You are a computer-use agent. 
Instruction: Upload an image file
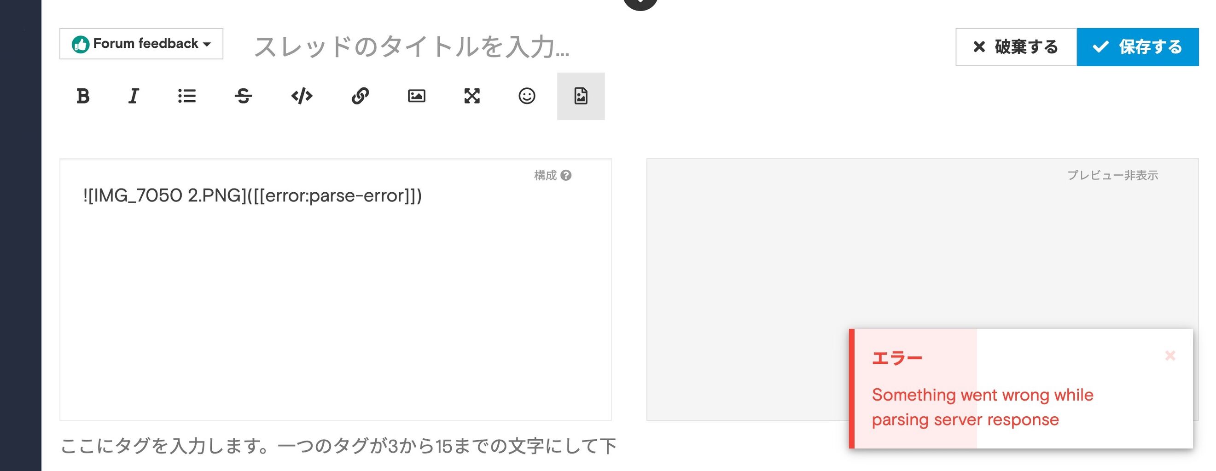pyautogui.click(x=581, y=96)
